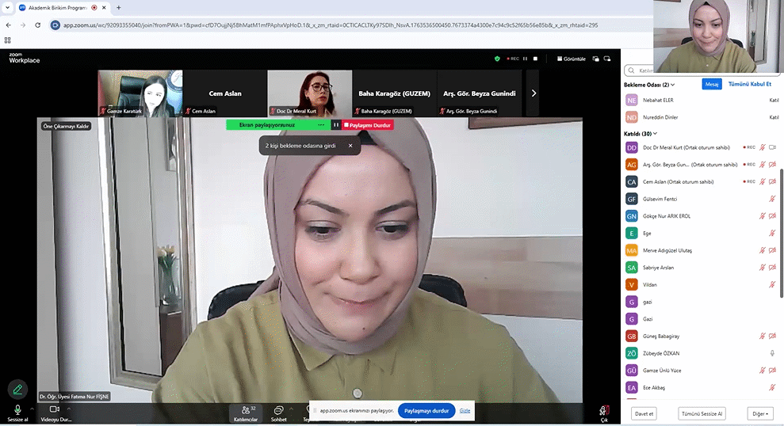Image resolution: width=784 pixels, height=426 pixels.
Task: Open the Sohbet chat panel
Action: [279, 410]
